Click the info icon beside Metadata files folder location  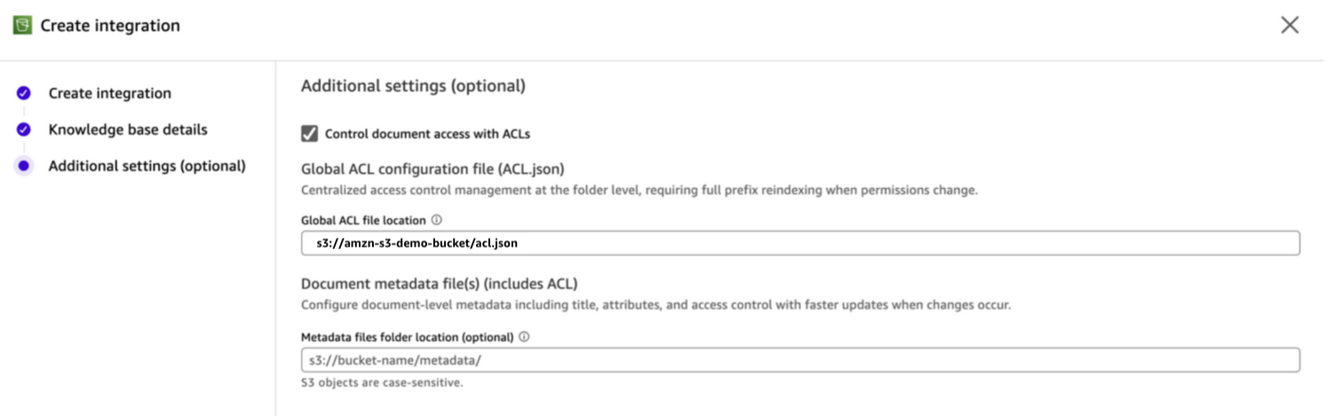click(524, 337)
